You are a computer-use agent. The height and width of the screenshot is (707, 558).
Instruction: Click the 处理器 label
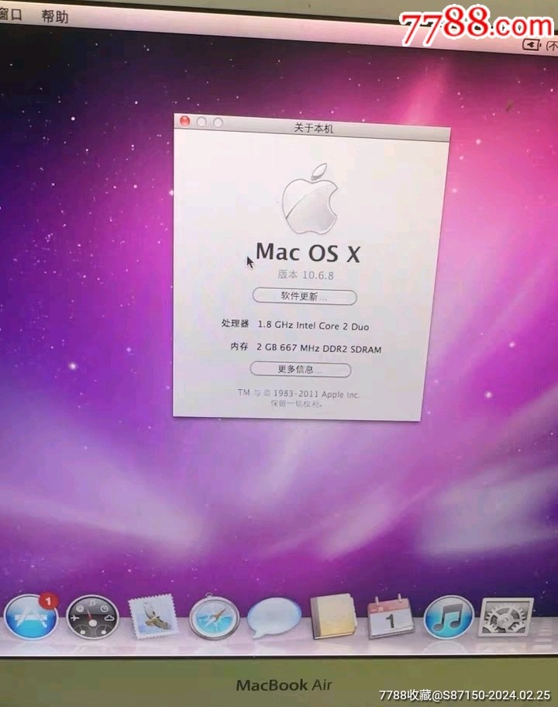235,323
